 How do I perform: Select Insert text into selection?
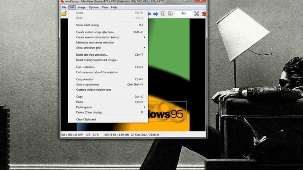(x=108, y=55)
